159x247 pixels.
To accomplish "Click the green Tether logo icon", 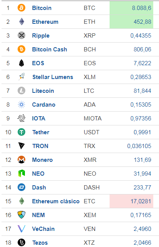I will 21,132.
